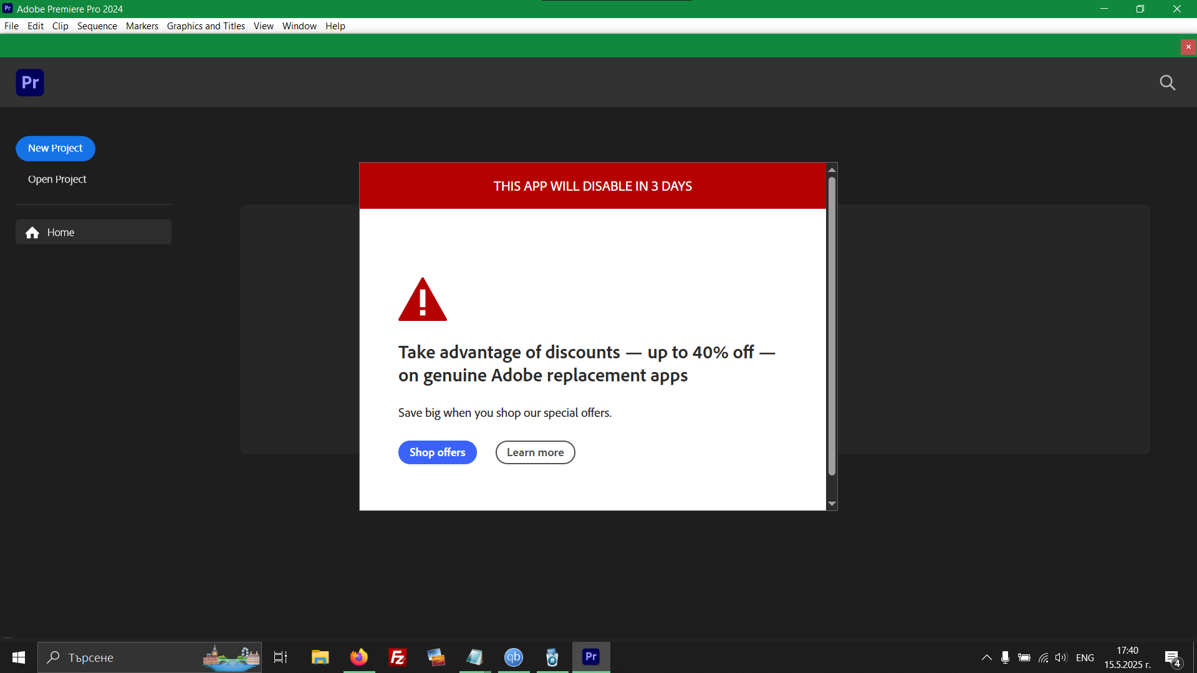Viewport: 1197px width, 673px height.
Task: Click 'THIS APP WILL DISABLE IN 3 DAYS' banner
Action: [x=593, y=186]
